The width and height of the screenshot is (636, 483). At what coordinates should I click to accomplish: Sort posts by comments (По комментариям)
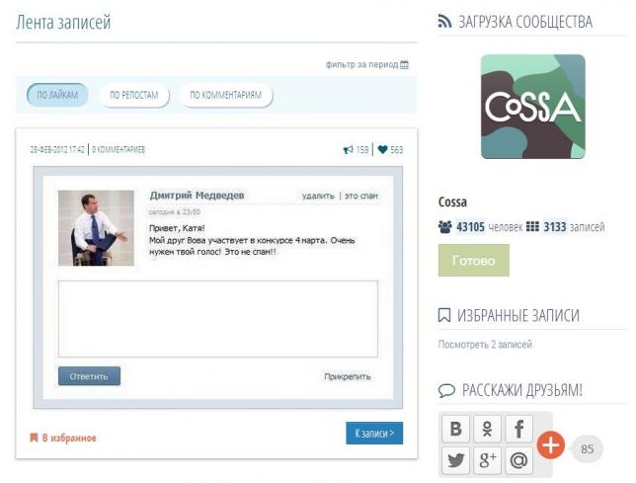tap(226, 95)
